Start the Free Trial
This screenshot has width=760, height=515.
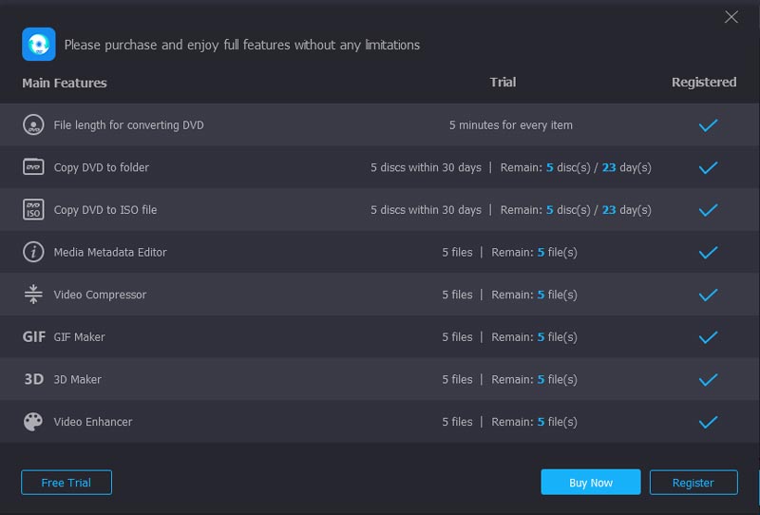(66, 483)
